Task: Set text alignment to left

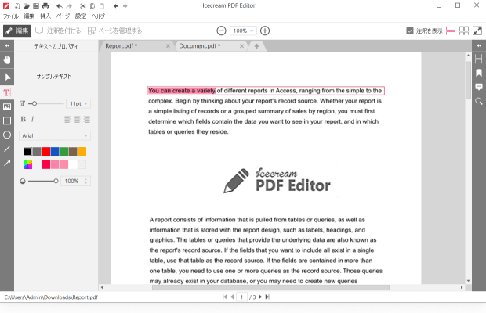Action: [67, 120]
